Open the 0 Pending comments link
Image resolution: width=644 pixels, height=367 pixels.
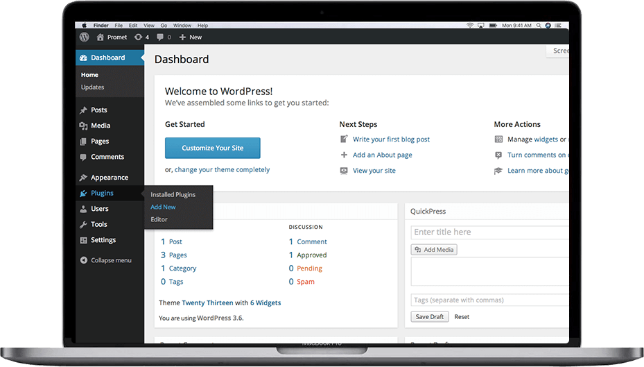306,268
